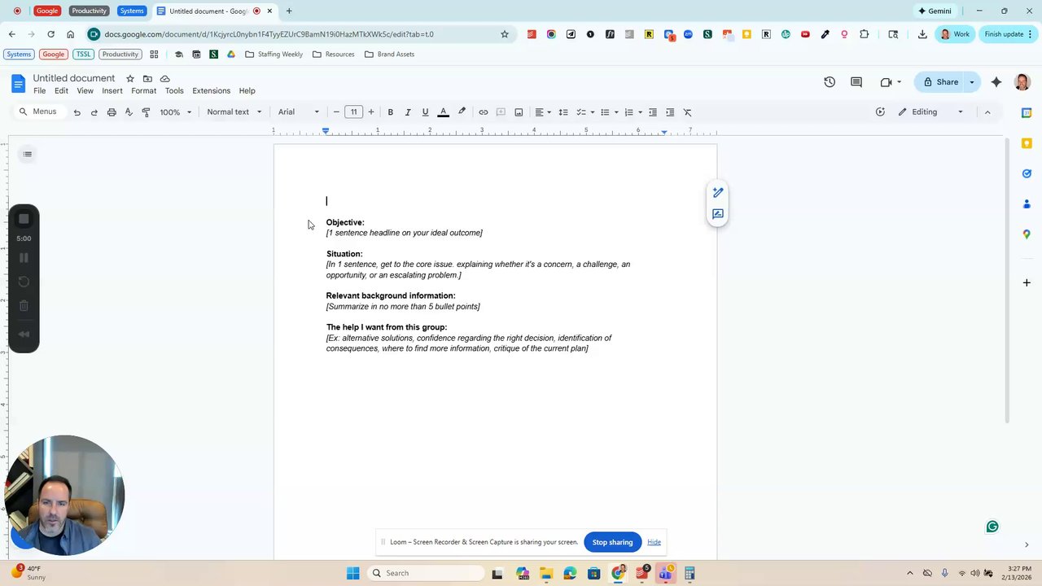Open the comments panel
The image size is (1042, 586).
point(856,82)
